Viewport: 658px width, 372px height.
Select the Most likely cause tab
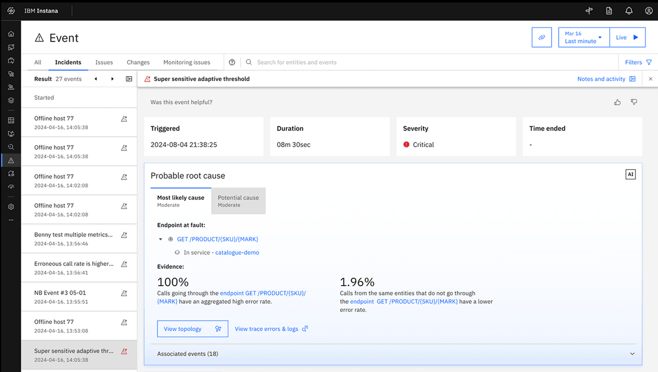tap(181, 201)
